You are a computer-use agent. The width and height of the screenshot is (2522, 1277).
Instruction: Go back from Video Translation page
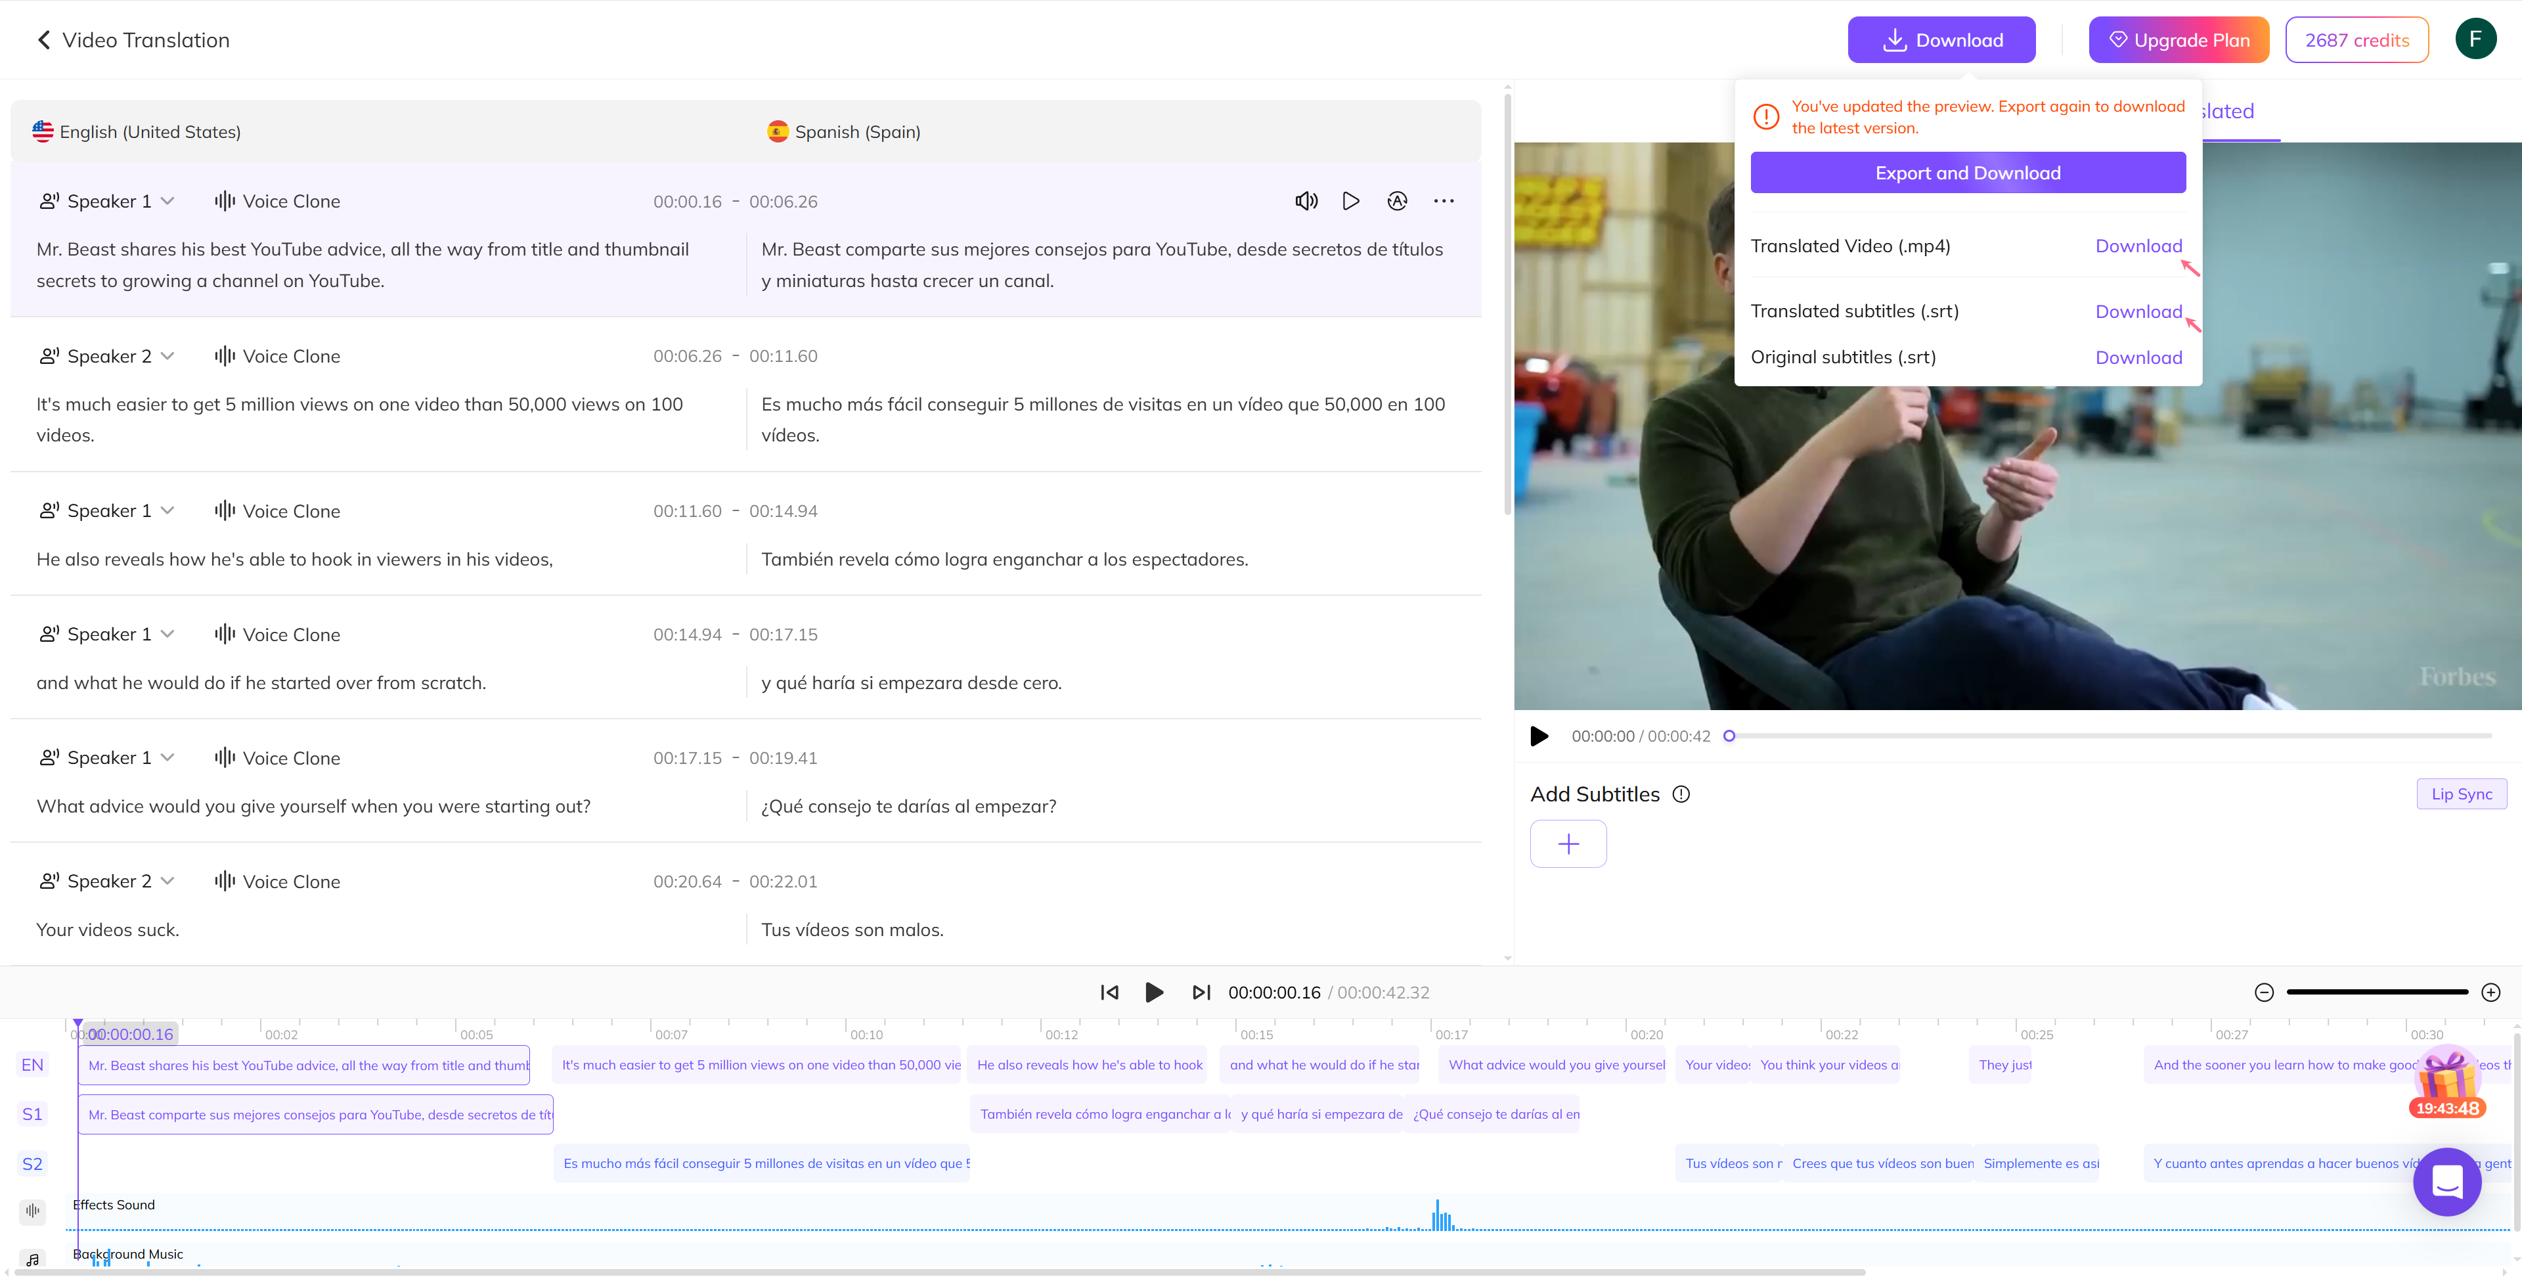[x=44, y=40]
